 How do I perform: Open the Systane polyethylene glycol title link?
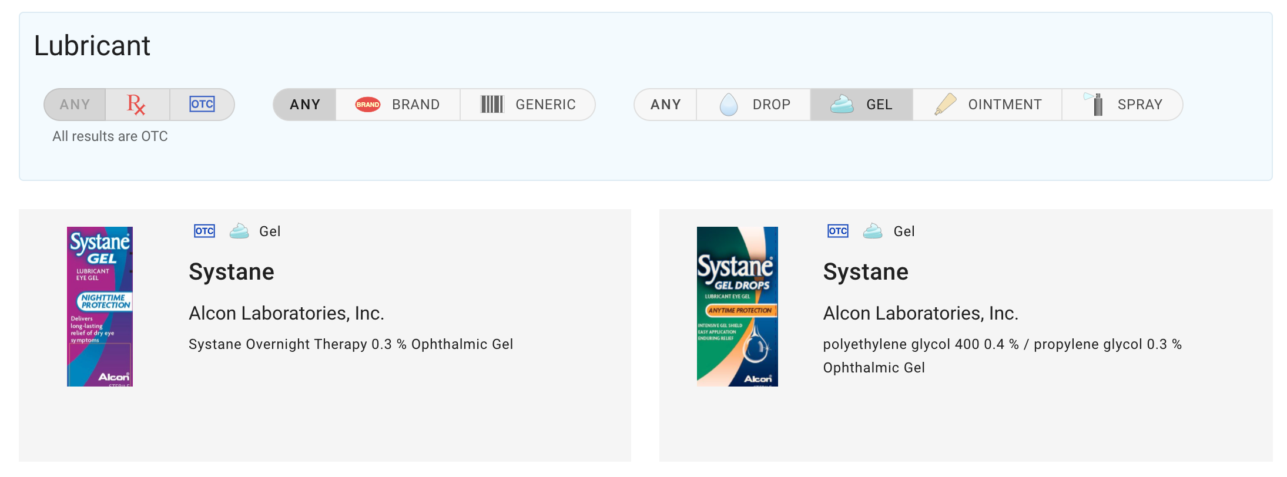point(866,272)
